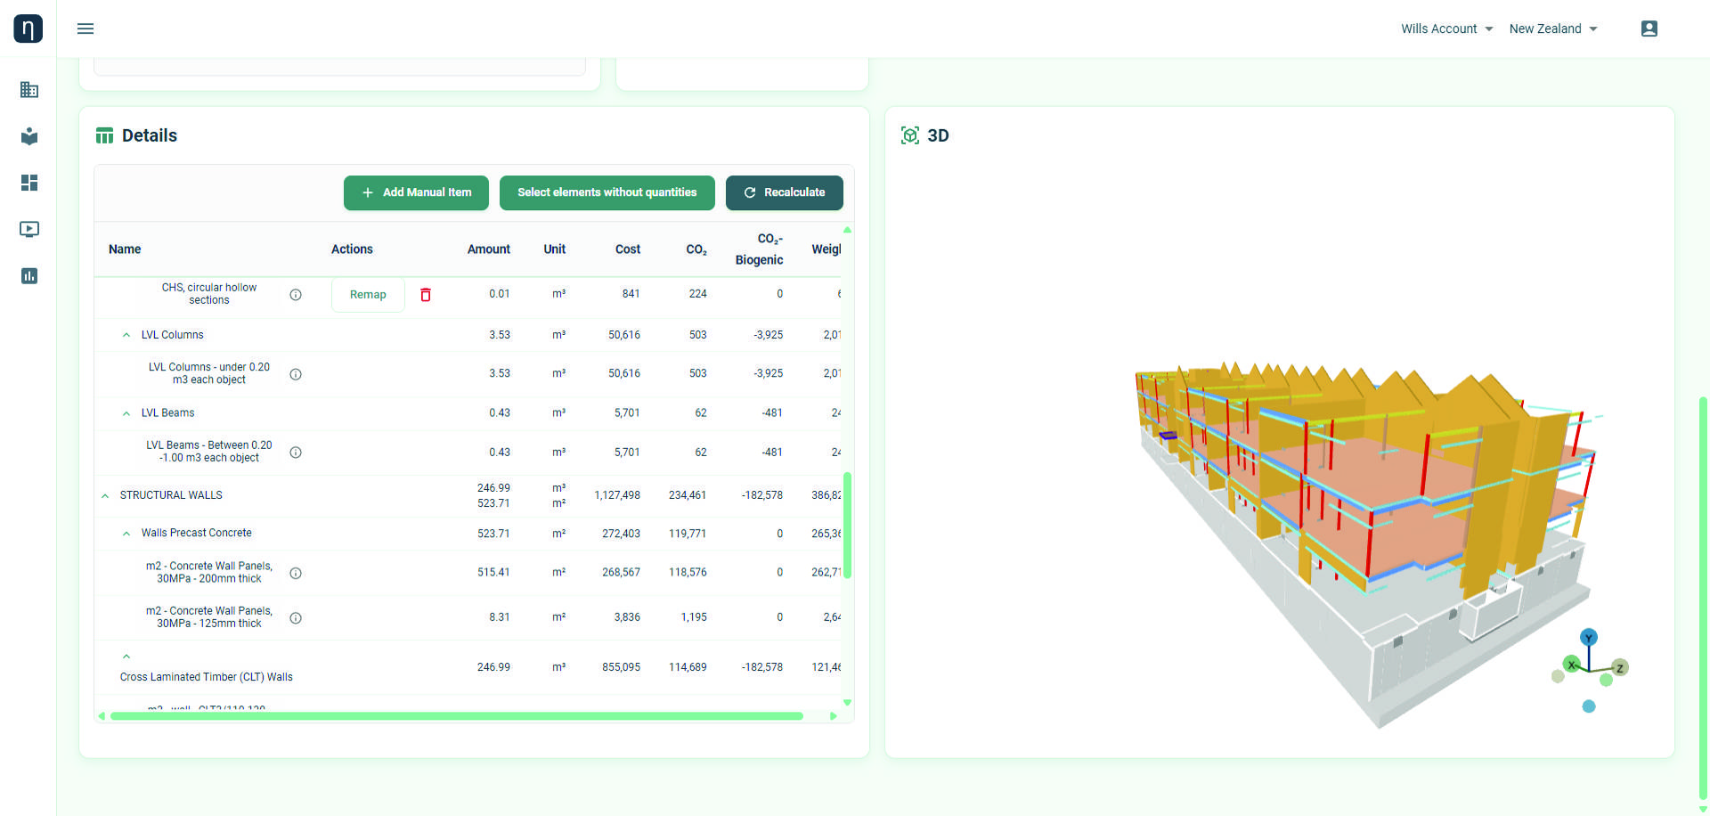This screenshot has height=816, width=1710.
Task: Collapse the Cross Laminated Timber (CLT) Walls group
Action: click(126, 657)
